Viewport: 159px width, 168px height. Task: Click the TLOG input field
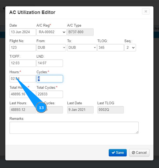point(110,48)
